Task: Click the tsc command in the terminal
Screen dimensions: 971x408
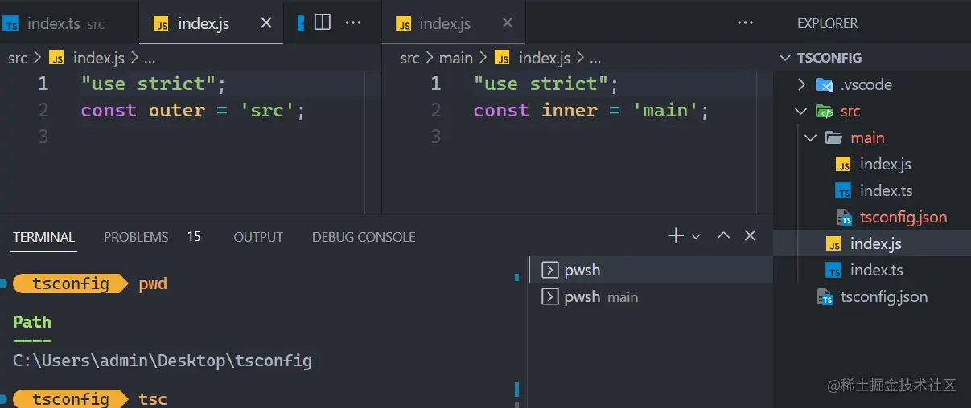Action: (153, 398)
